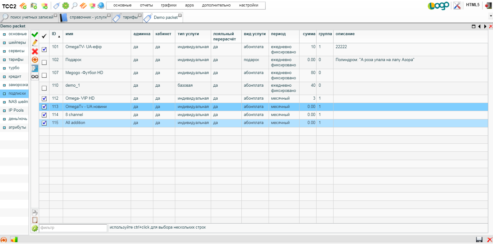Open IP Pools in the left sidebar
Viewport: 493px width, 244px height.
click(16, 110)
